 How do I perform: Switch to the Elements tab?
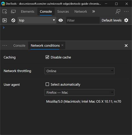click(28, 11)
